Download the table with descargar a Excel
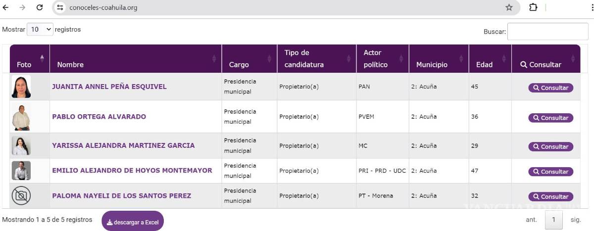This screenshot has width=594, height=231. tap(133, 222)
